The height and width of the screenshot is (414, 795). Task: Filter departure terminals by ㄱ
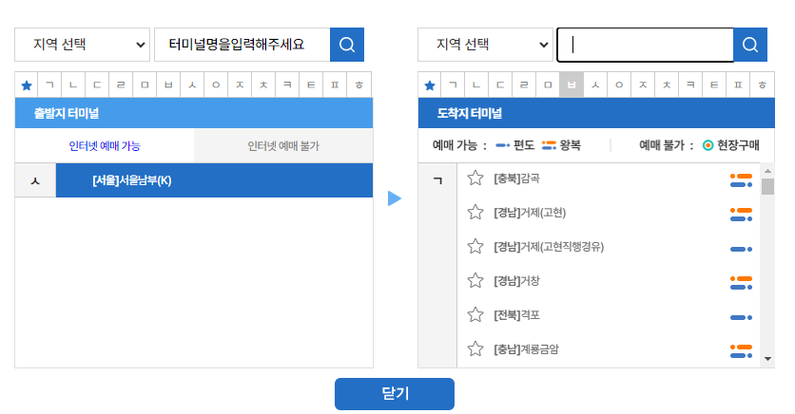pyautogui.click(x=49, y=85)
